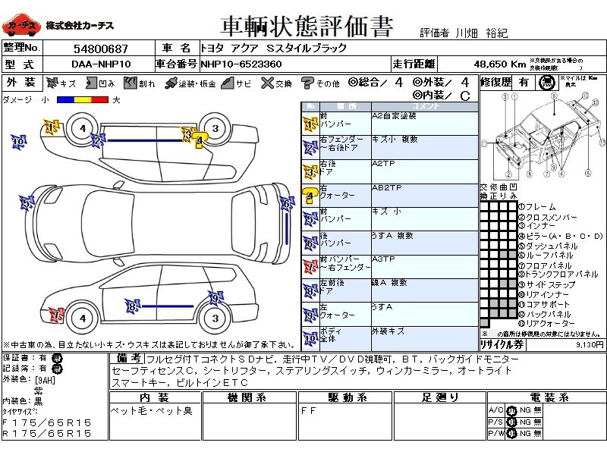Click red damage marker 7 on left-side diagram

[56, 314]
